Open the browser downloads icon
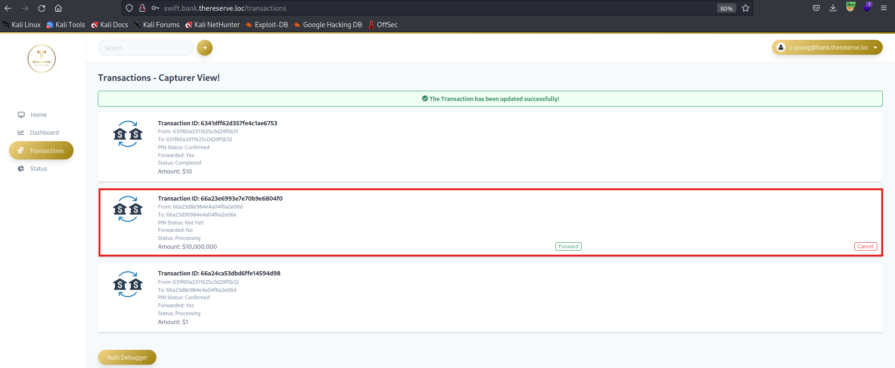 (x=833, y=8)
